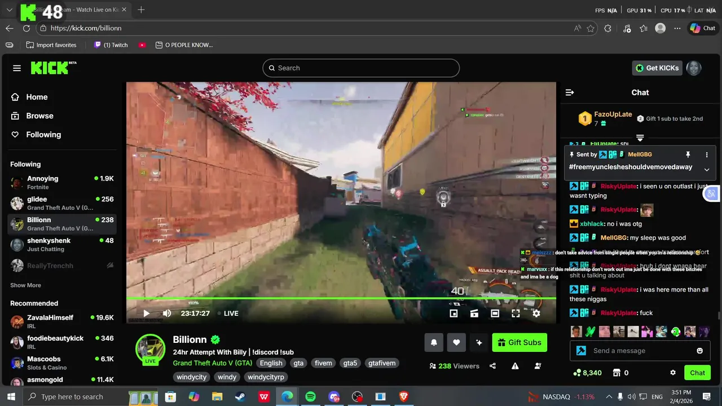Play the Billionn live stream
This screenshot has height=406, width=722.
146,314
